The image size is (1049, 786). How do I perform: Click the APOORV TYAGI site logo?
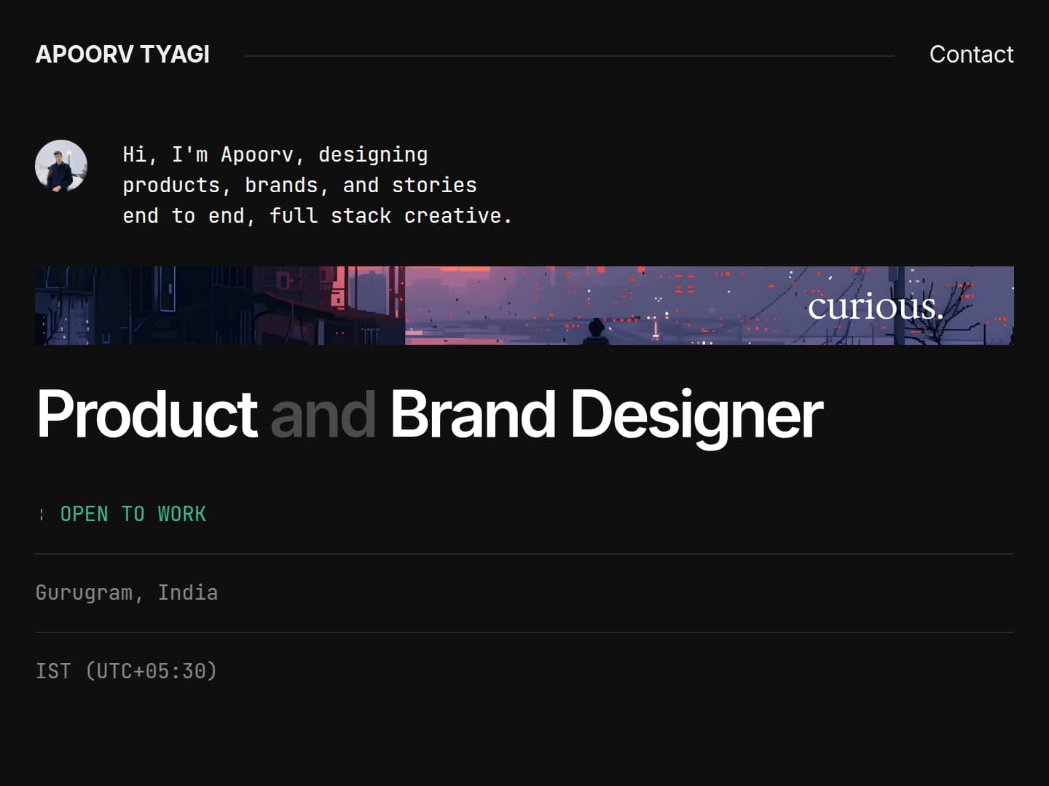(x=122, y=55)
